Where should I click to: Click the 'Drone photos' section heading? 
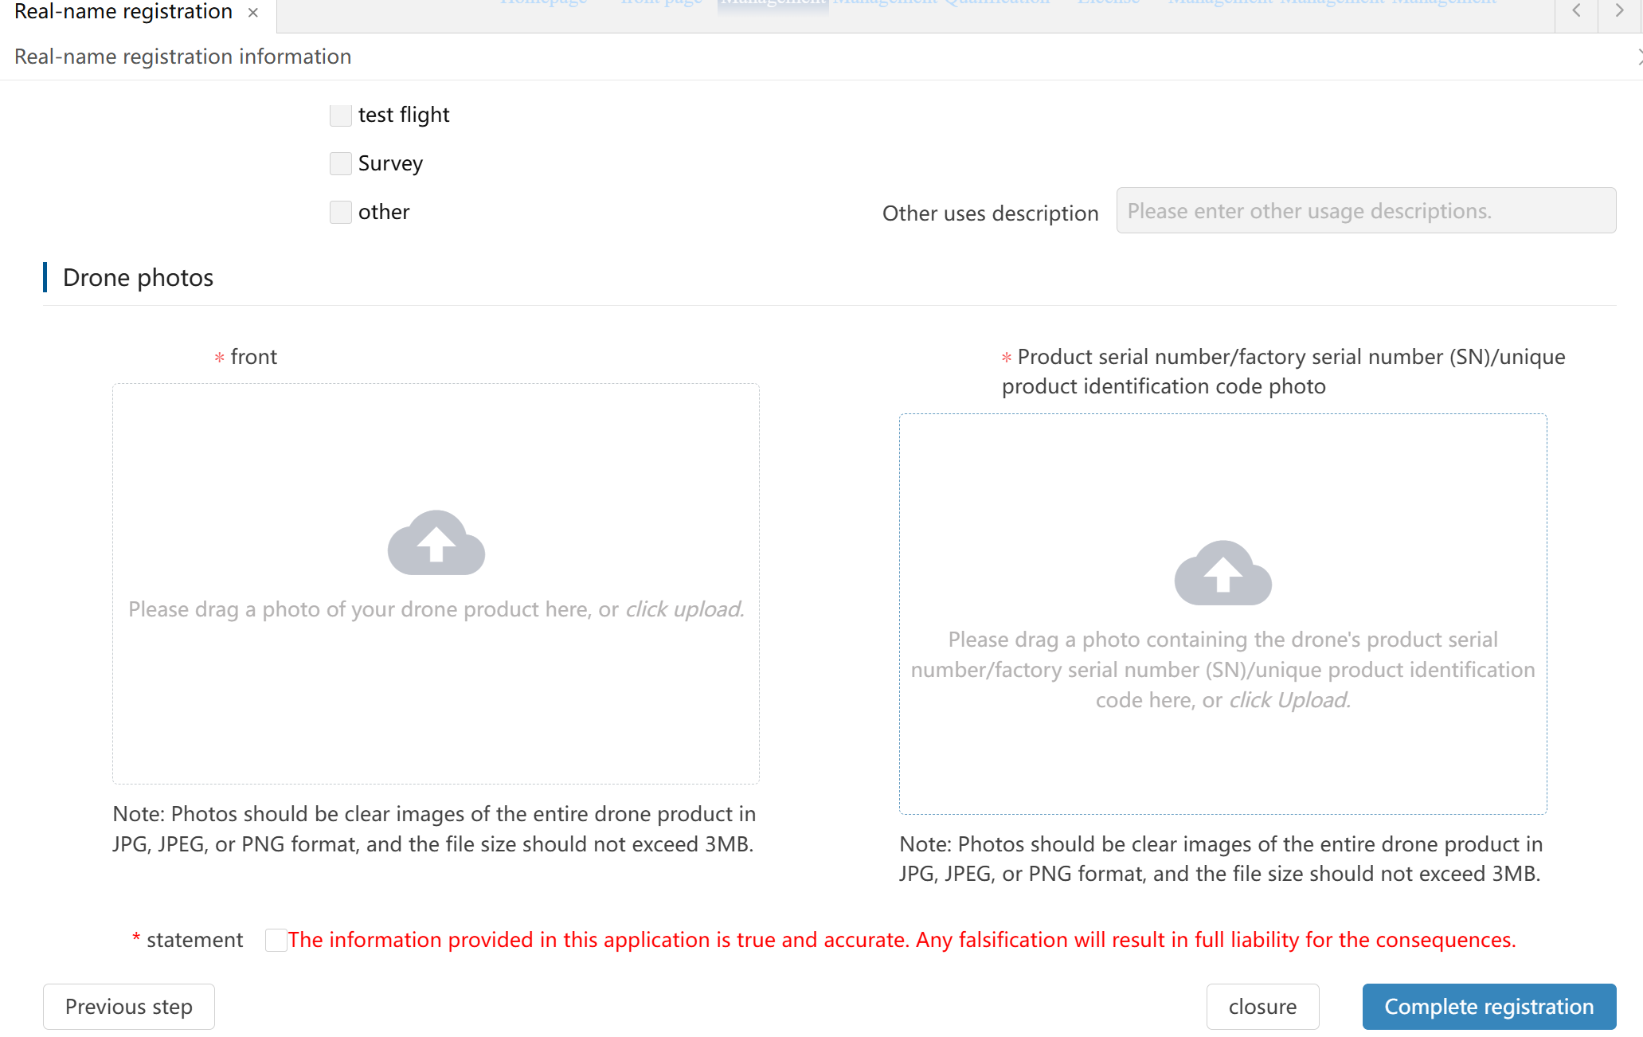point(138,278)
